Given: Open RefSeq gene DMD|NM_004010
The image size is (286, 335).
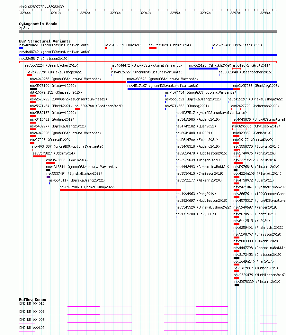Looking at the screenshot, I should [32, 303].
